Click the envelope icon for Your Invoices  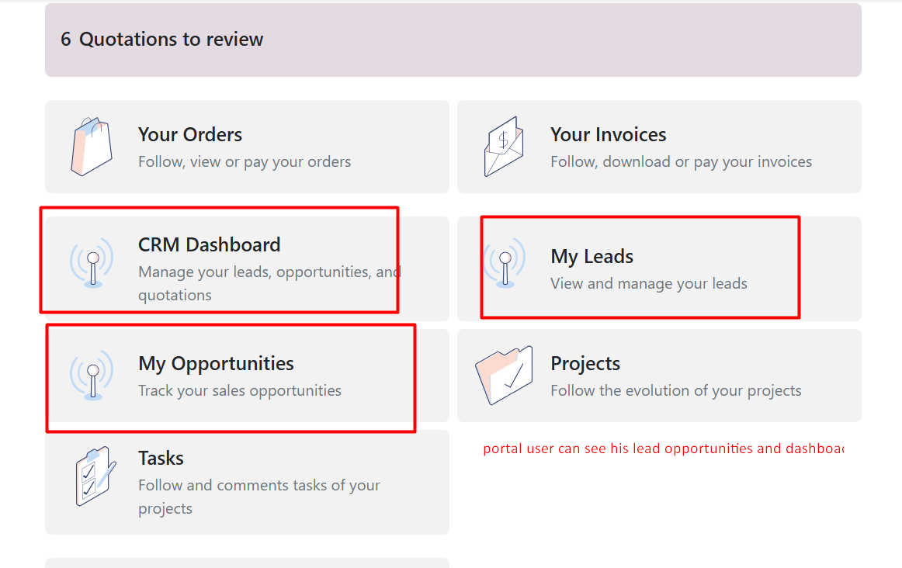[503, 147]
